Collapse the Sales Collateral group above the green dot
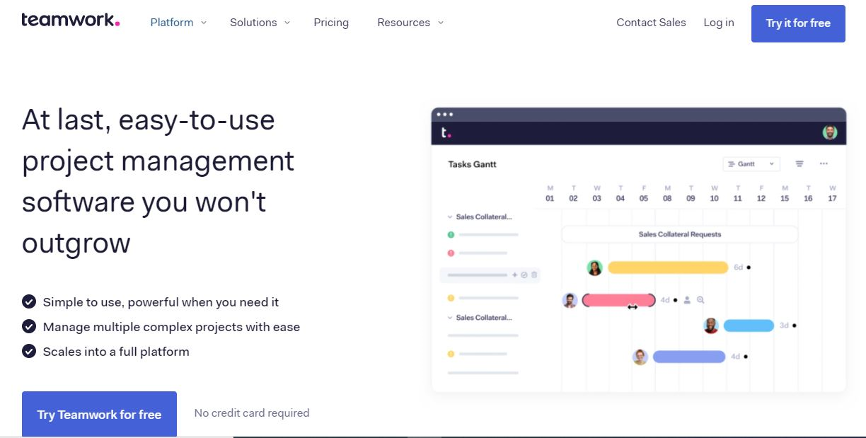Screen dimensions: 866x438 click(450, 217)
